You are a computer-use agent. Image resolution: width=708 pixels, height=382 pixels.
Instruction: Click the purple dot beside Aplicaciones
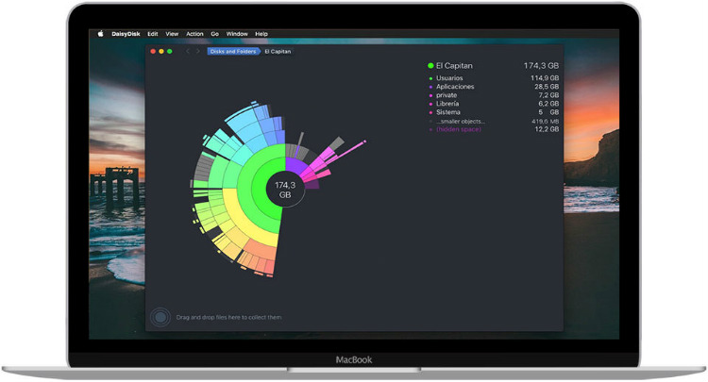click(430, 87)
